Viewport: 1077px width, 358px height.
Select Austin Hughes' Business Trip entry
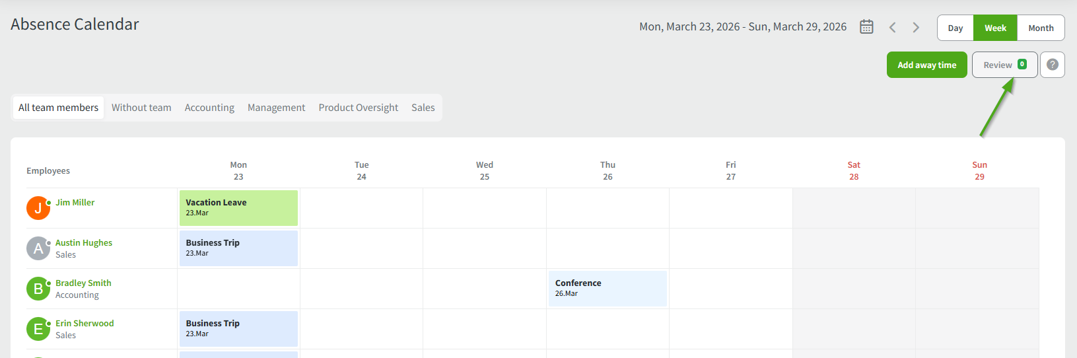pyautogui.click(x=238, y=248)
